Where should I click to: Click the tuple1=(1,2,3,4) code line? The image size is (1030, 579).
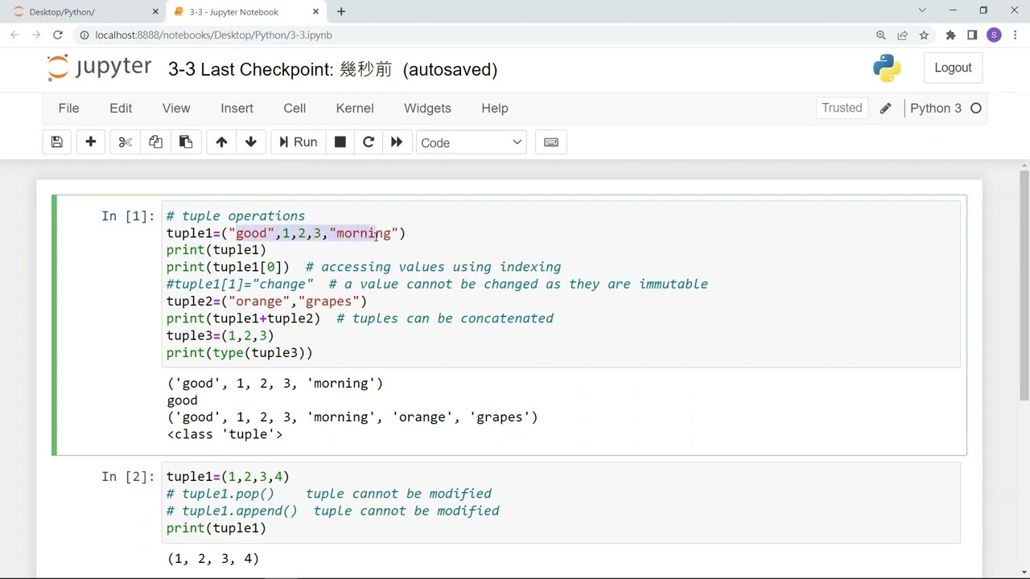coord(228,477)
